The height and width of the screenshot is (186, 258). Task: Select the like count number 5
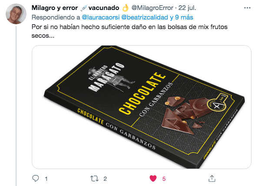coord(164,179)
